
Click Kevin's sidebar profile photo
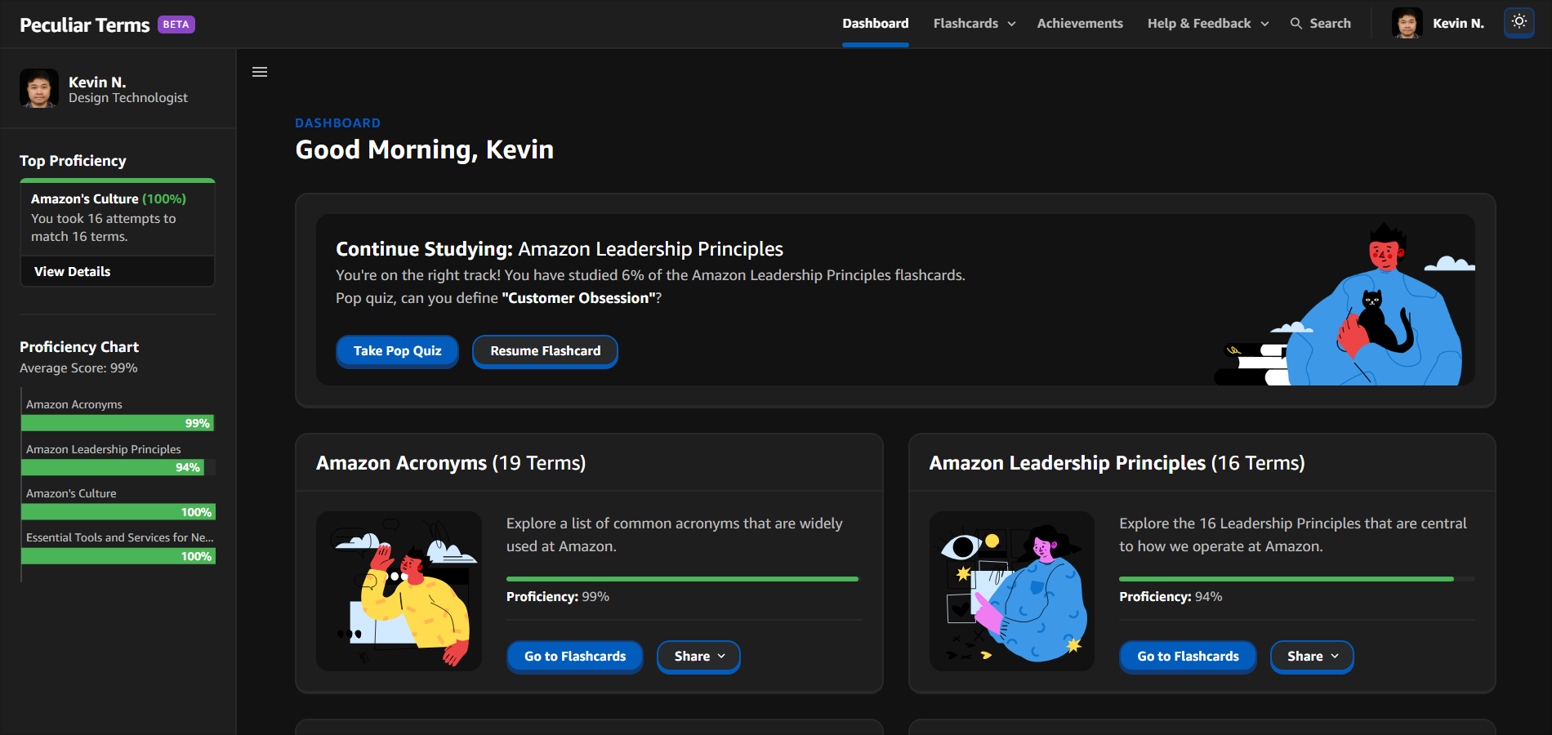[39, 88]
